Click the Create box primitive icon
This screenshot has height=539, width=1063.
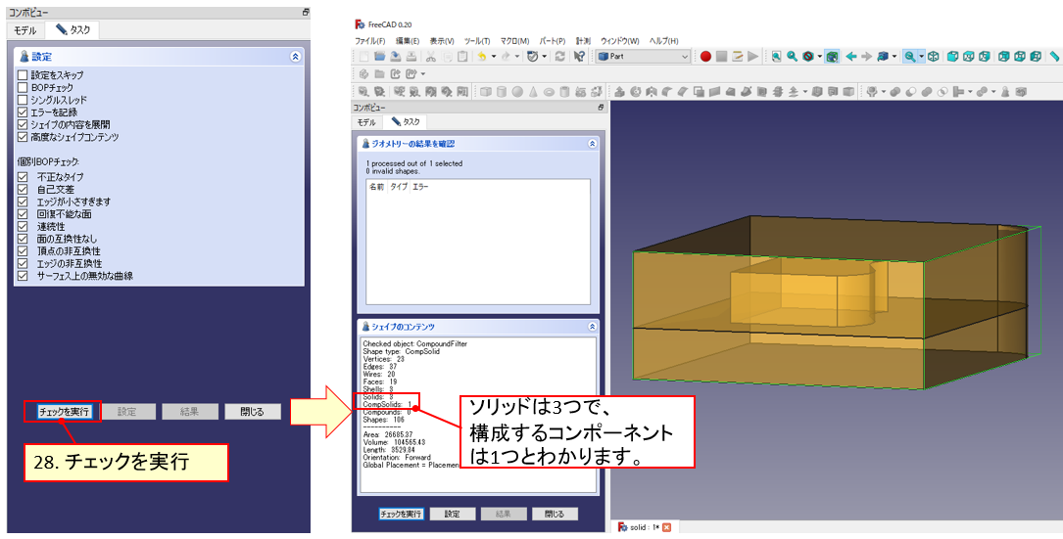click(485, 91)
